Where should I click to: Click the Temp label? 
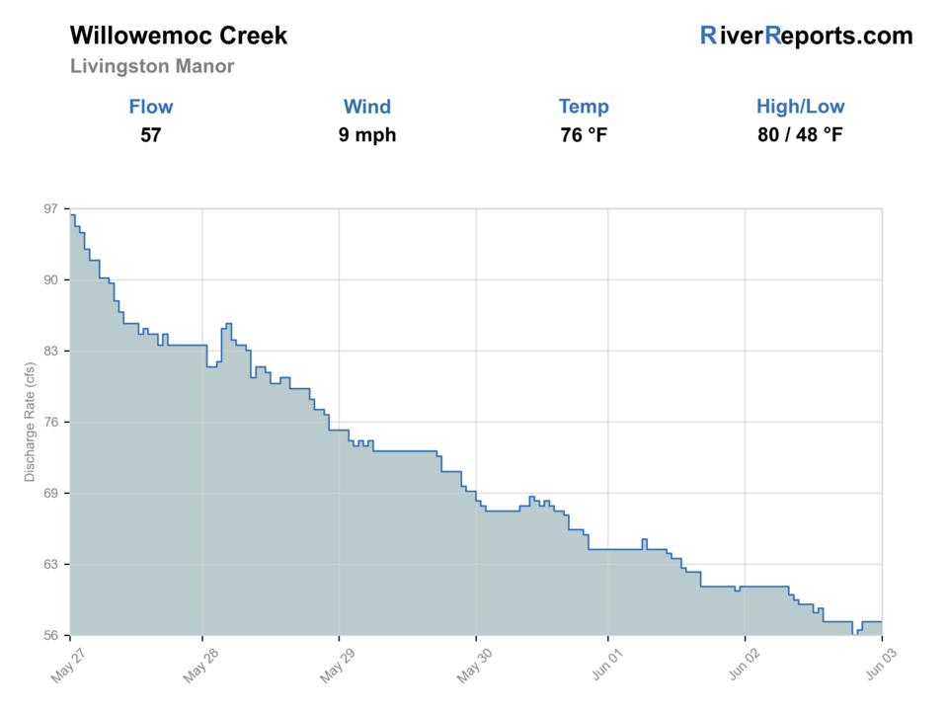(584, 107)
